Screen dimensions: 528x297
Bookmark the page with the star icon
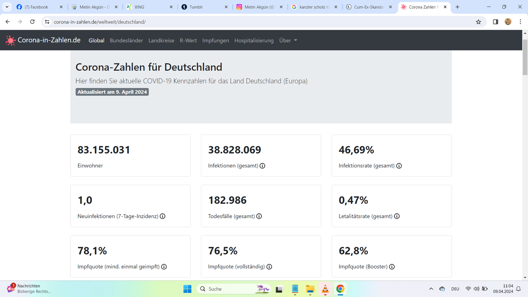[478, 21]
